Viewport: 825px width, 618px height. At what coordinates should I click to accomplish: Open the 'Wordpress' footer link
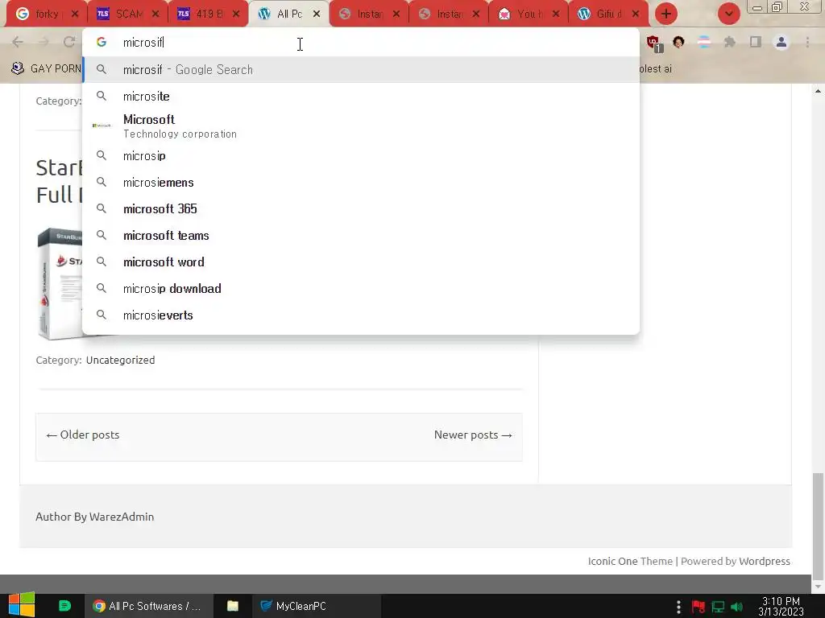pos(765,561)
